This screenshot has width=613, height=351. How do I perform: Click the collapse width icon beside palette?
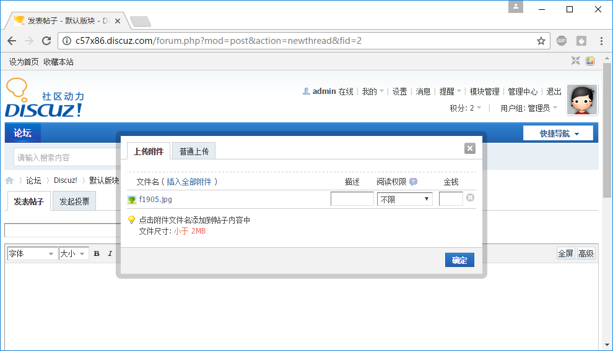click(x=576, y=61)
